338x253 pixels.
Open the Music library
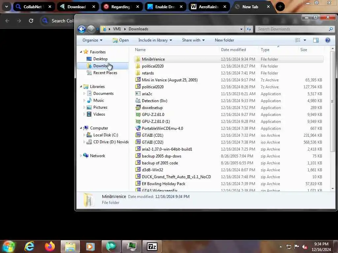tap(98, 100)
